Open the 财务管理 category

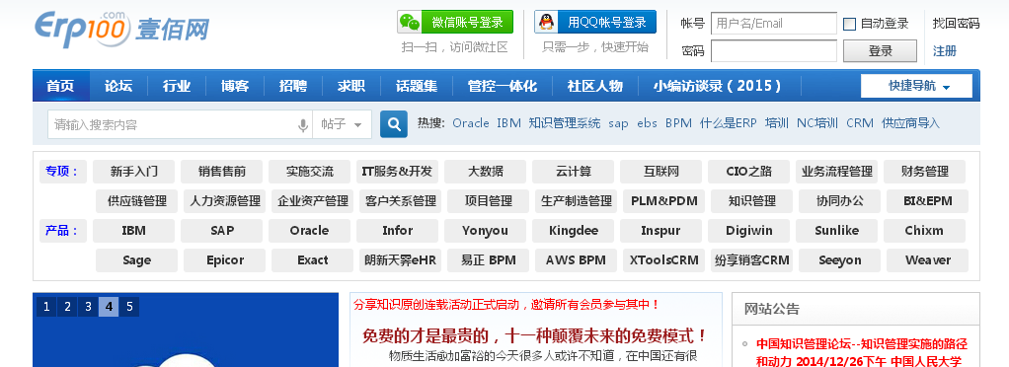pyautogui.click(x=925, y=172)
